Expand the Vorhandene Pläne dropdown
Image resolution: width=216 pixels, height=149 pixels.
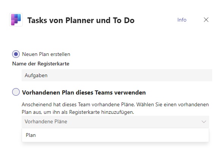115,122
